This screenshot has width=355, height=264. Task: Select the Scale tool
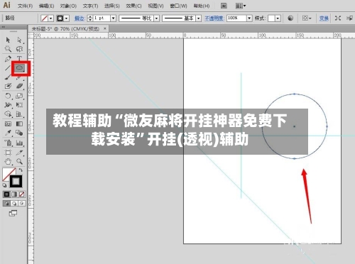[x=19, y=96]
